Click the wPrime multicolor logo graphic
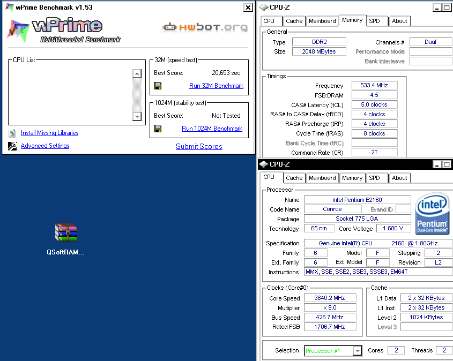Screen dimensions: 453x361 point(18,31)
